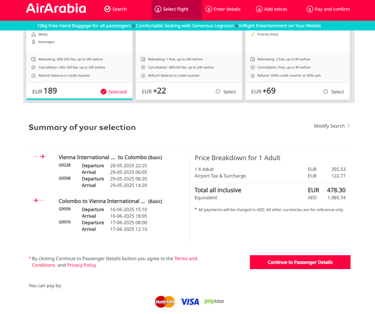Open the Enter details step
375x314 pixels.
point(223,9)
